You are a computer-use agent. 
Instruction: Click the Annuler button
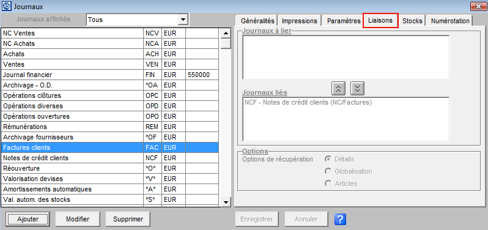pos(306,219)
